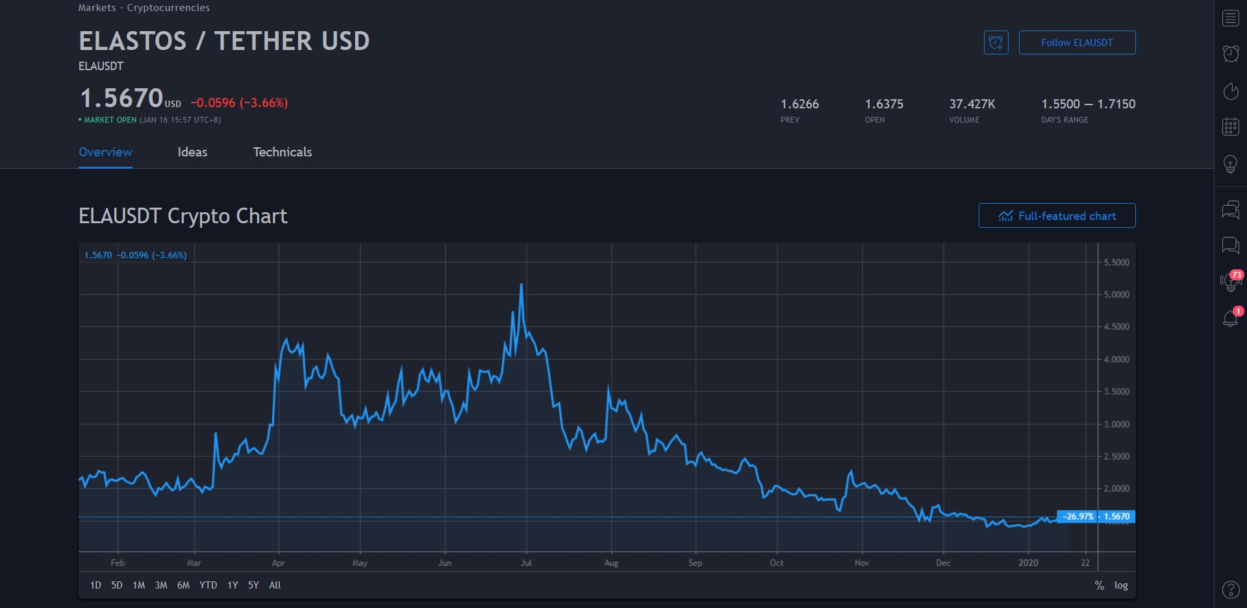Click the 1.6375 OPEN value
1247x608 pixels.
click(884, 104)
